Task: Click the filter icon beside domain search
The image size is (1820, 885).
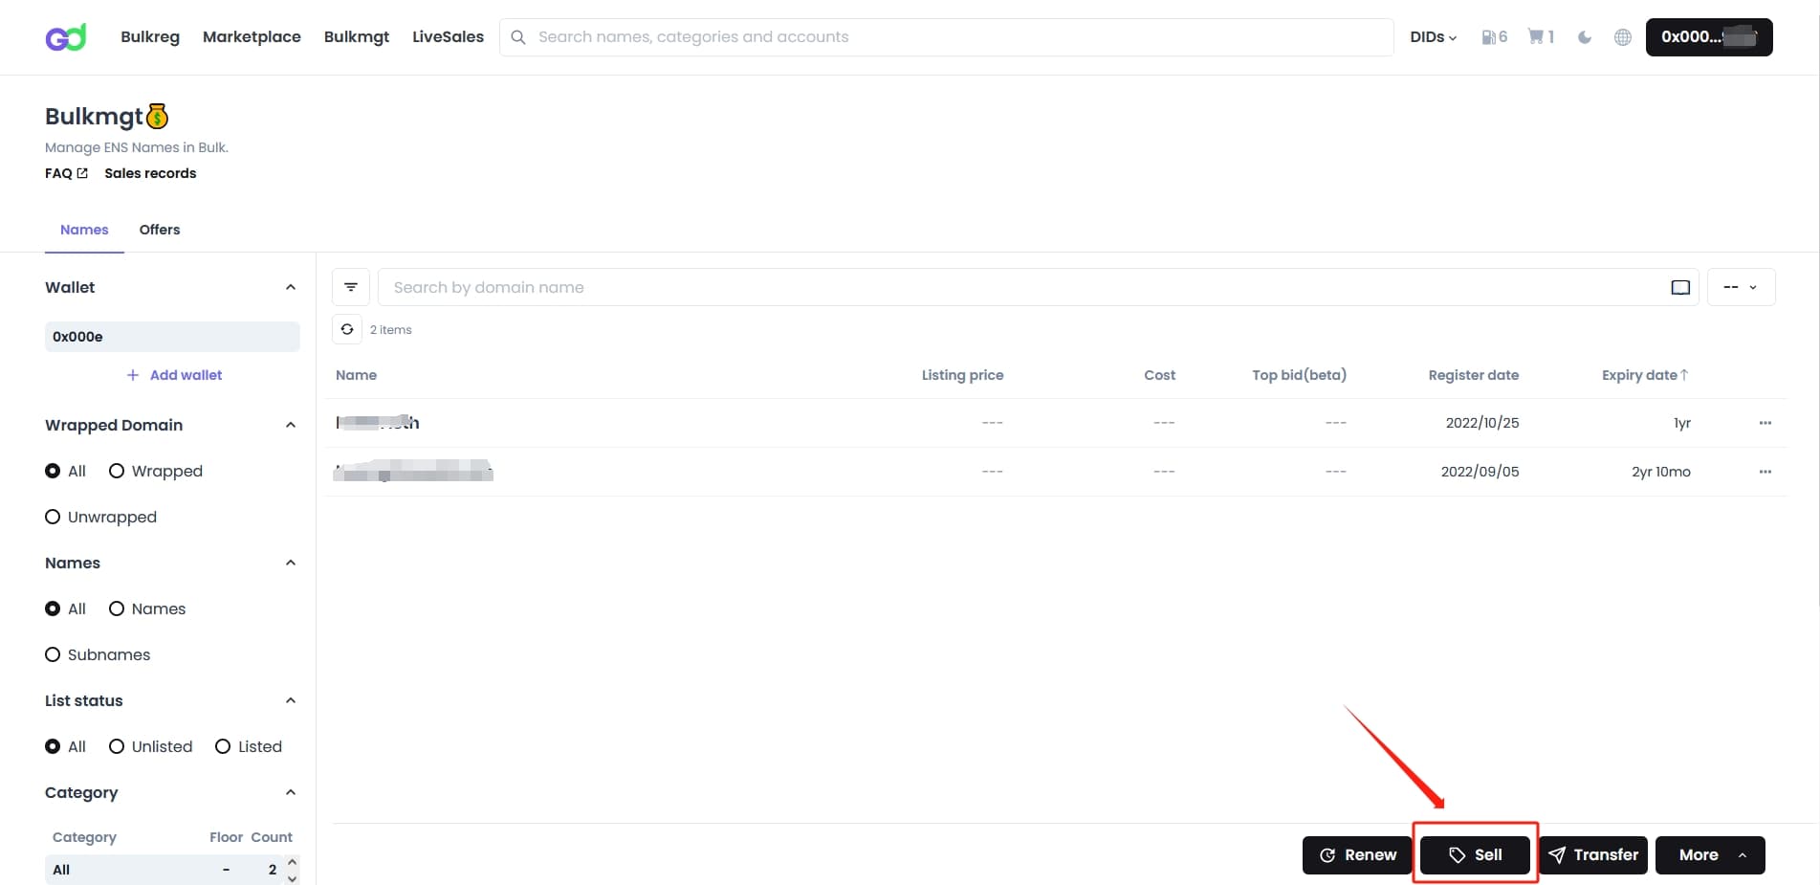Action: coord(351,287)
